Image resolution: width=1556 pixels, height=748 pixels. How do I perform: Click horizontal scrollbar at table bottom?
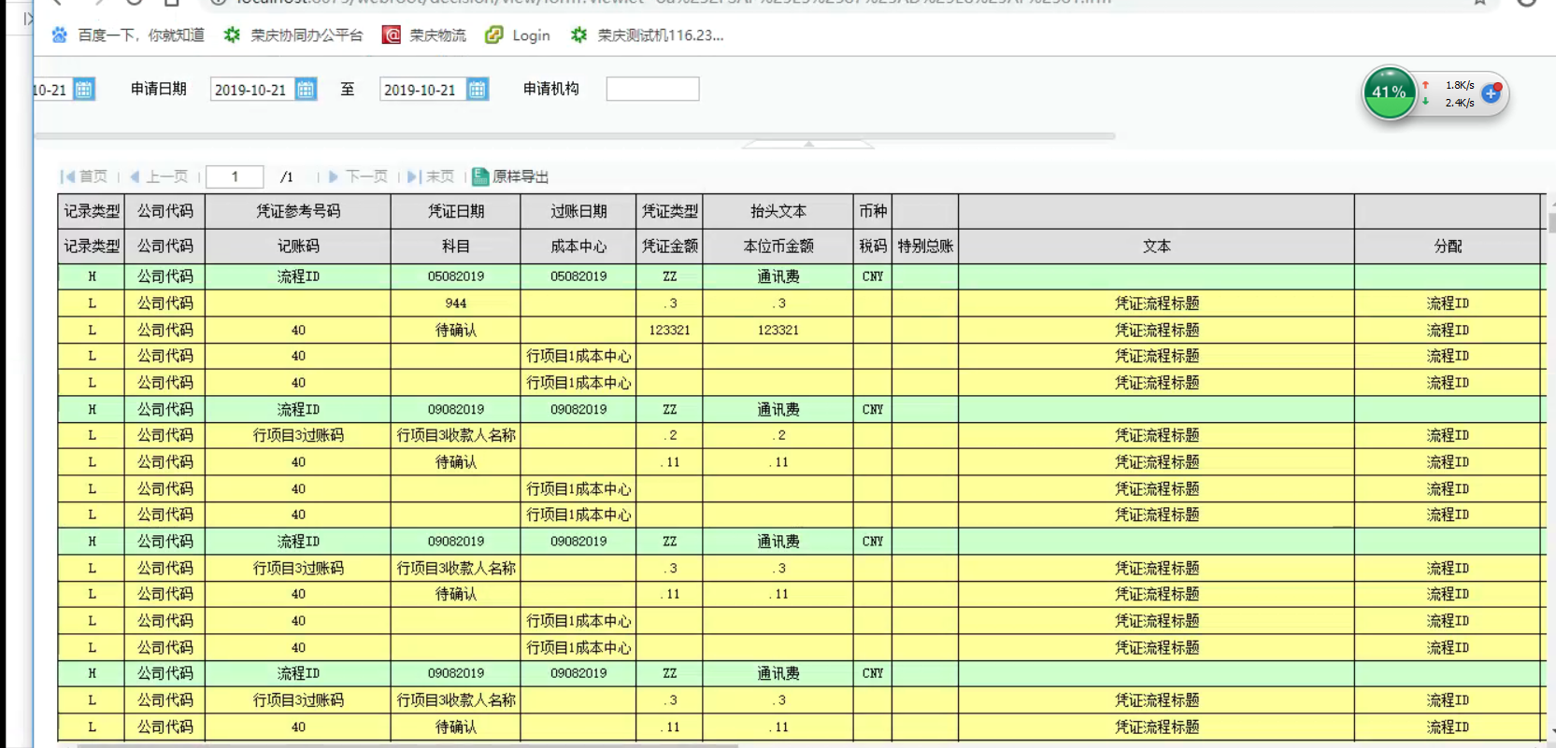[407, 745]
